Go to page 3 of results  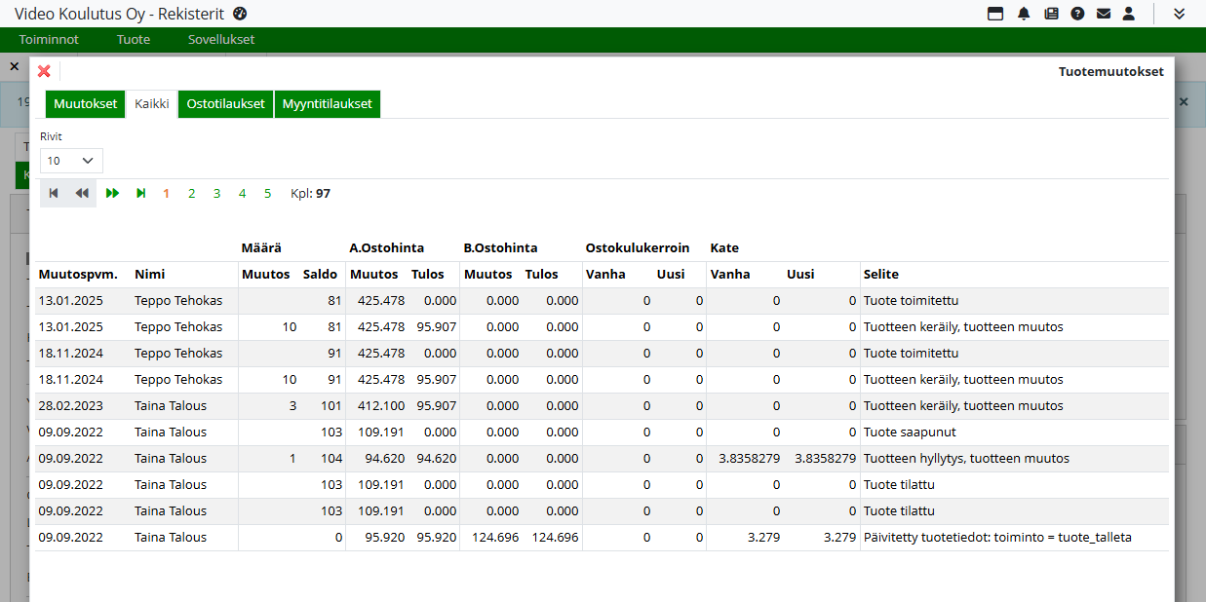pyautogui.click(x=216, y=194)
